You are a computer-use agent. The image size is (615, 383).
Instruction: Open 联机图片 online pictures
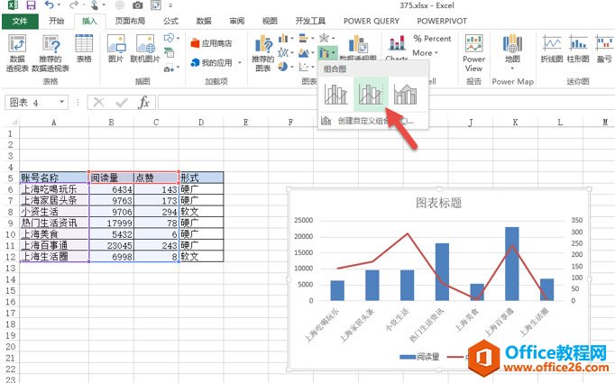pos(143,50)
